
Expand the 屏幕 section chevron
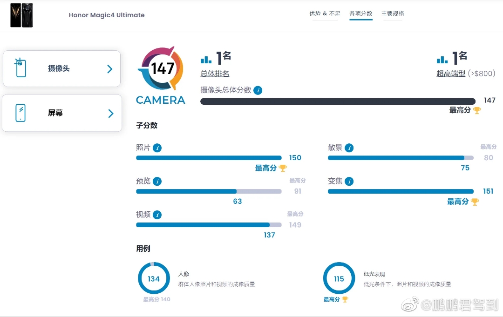click(110, 114)
